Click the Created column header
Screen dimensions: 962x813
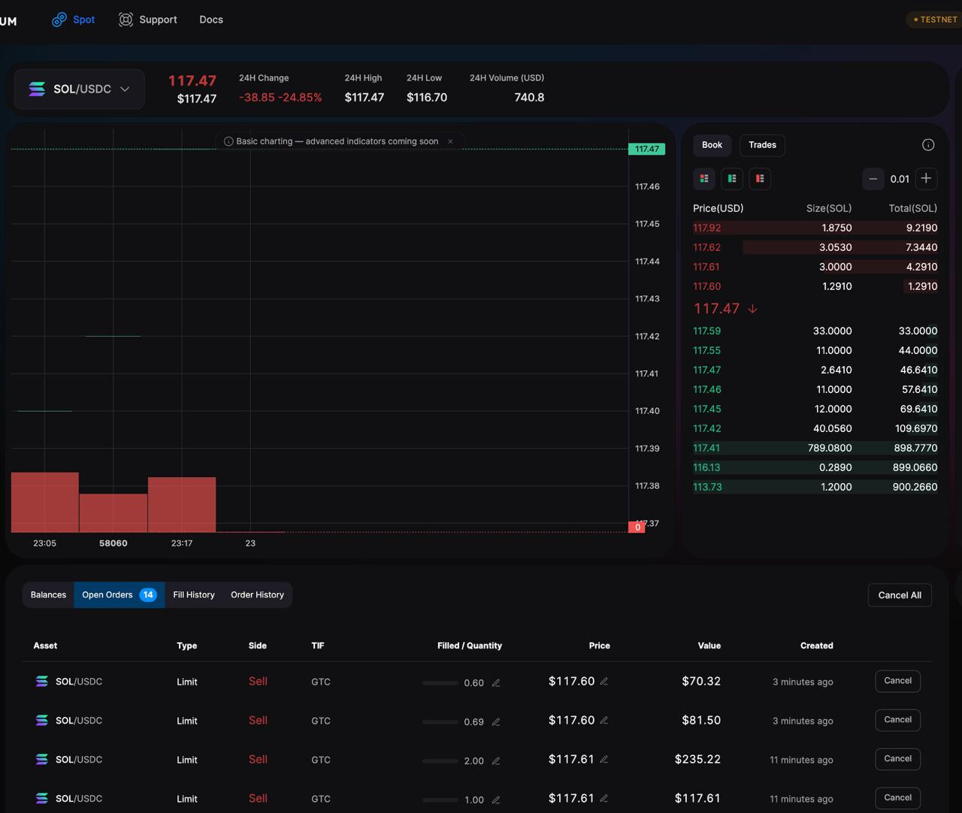[x=816, y=645]
